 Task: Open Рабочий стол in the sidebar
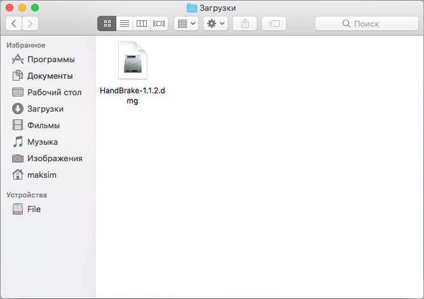pyautogui.click(x=46, y=93)
